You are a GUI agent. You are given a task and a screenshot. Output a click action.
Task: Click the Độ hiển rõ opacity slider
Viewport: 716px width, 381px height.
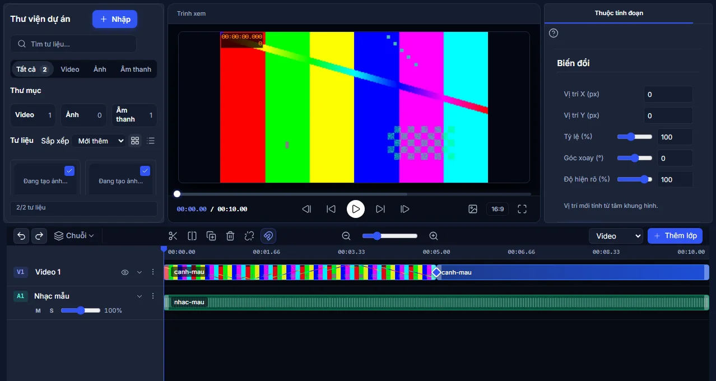click(x=635, y=179)
